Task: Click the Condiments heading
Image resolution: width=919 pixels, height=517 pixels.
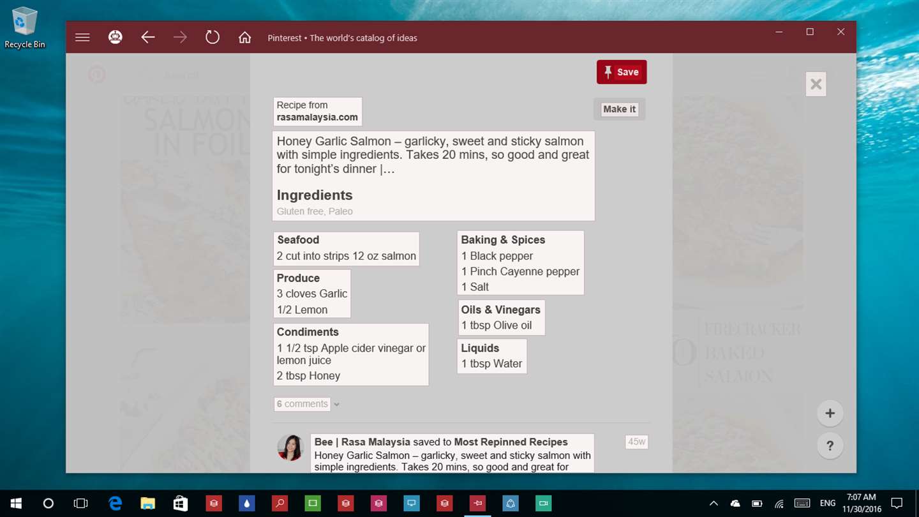Action: 308,332
